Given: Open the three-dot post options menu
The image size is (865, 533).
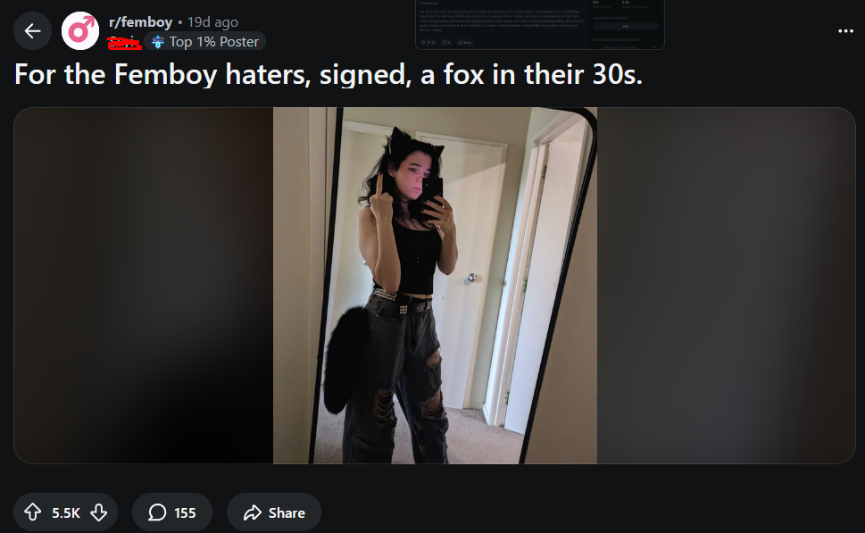Looking at the screenshot, I should [x=845, y=31].
